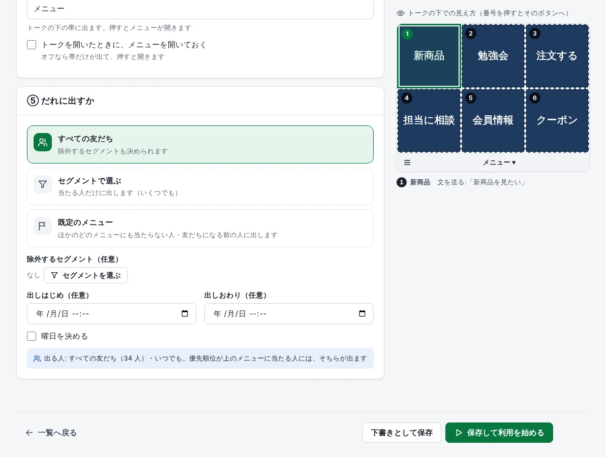Image resolution: width=606 pixels, height=457 pixels.
Task: Select the すべての友だち audience option
Action: click(200, 144)
